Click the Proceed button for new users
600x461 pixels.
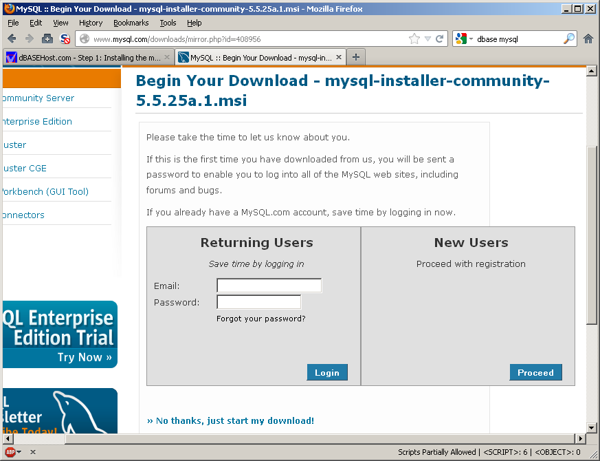[x=535, y=372]
